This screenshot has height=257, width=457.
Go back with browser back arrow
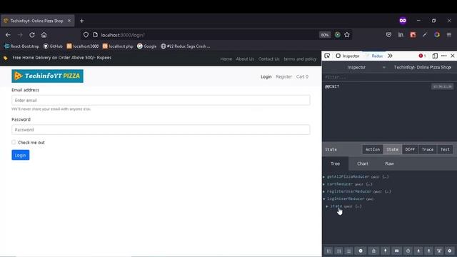[8, 35]
